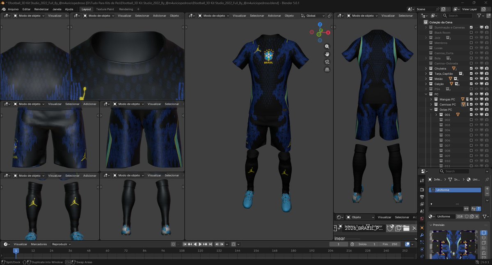Play the animation forward

tap(200, 244)
